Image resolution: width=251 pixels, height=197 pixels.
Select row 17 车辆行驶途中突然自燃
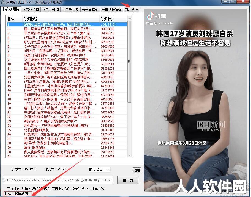[67, 95]
